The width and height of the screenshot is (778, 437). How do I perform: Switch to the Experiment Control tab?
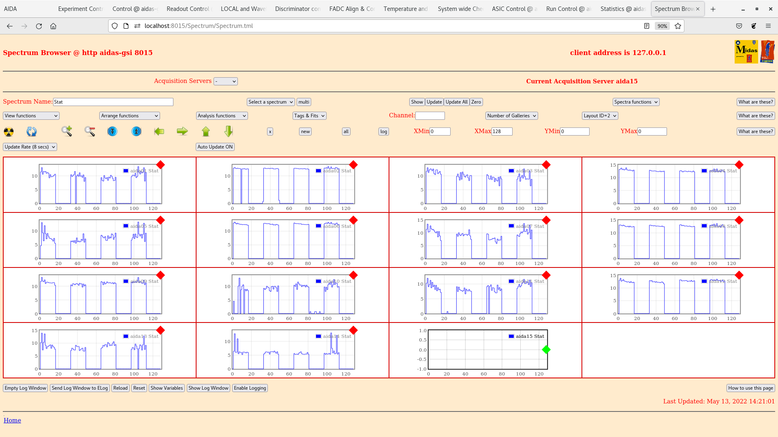(x=81, y=9)
